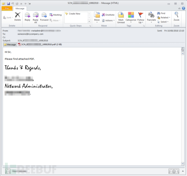Viewport: 187px width, 176px height.
Task: Open Junk dropdown menu
Action: [8, 18]
